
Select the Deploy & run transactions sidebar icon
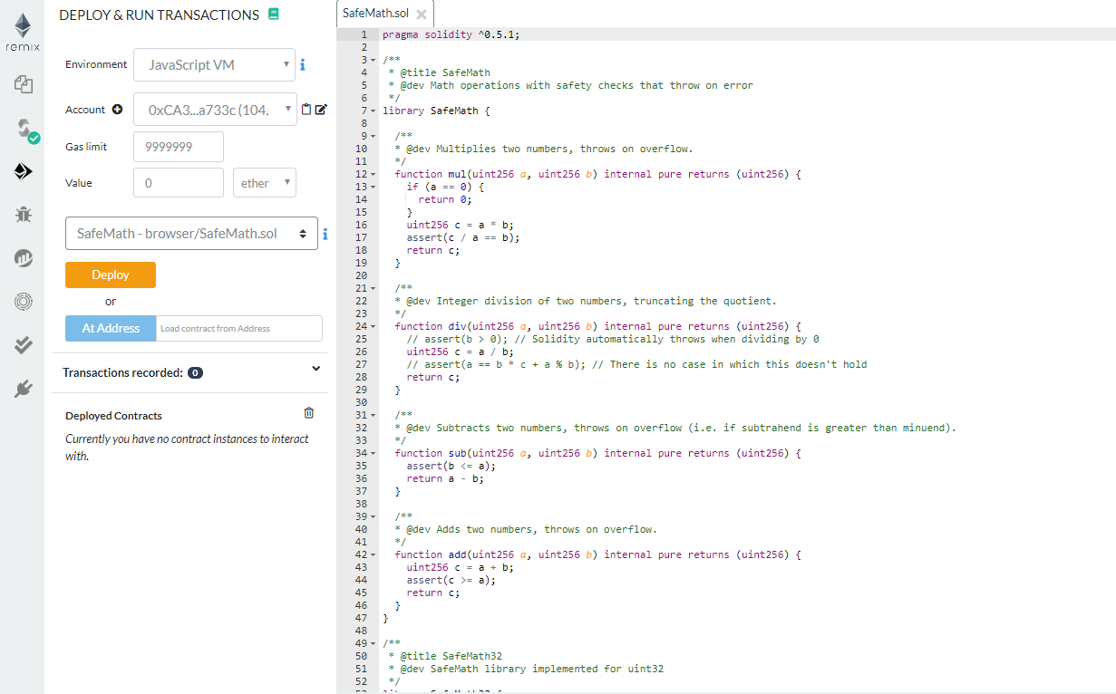[23, 171]
